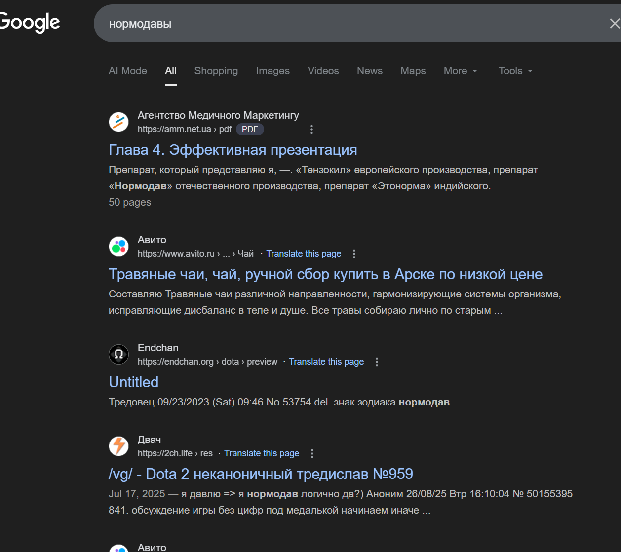The width and height of the screenshot is (621, 552).
Task: Open the AI Mode tab
Action: [x=128, y=71]
